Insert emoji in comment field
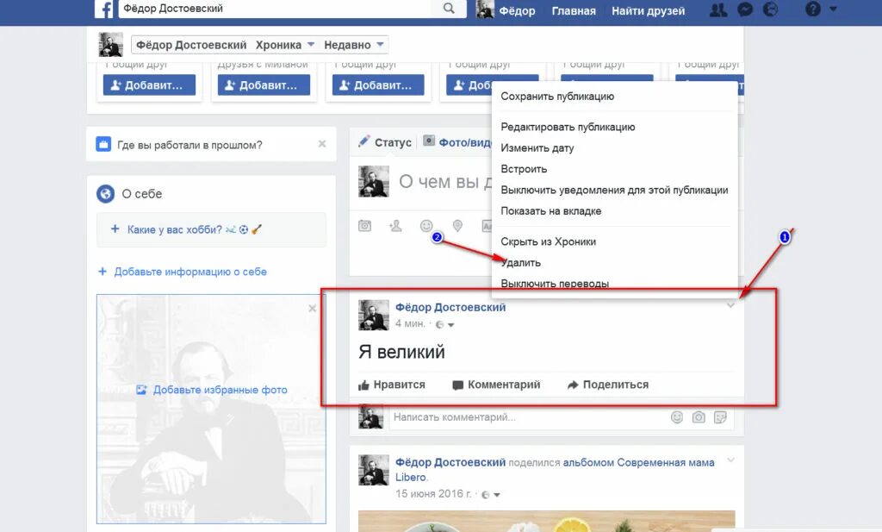This screenshot has width=882, height=532. (x=677, y=417)
